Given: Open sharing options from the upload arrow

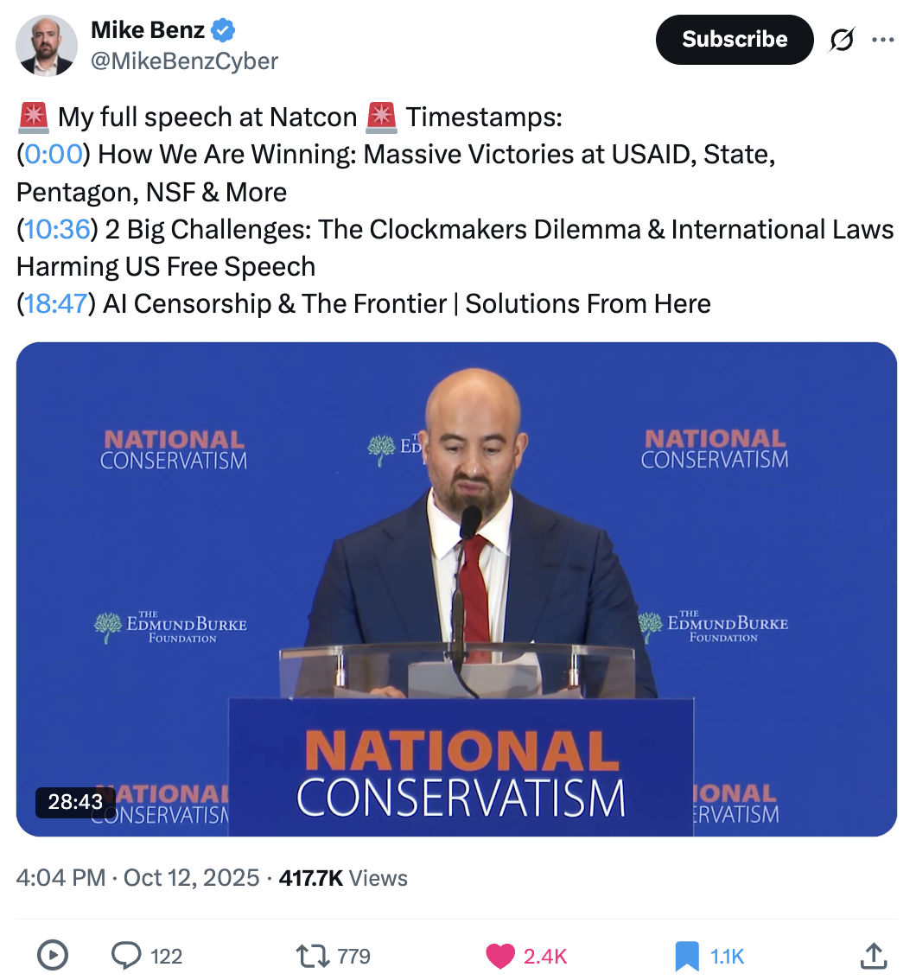Looking at the screenshot, I should [875, 957].
